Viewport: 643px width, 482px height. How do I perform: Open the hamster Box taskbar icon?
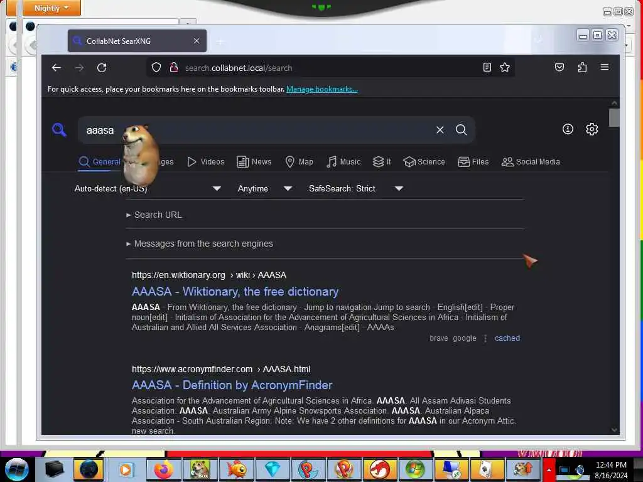coord(200,469)
